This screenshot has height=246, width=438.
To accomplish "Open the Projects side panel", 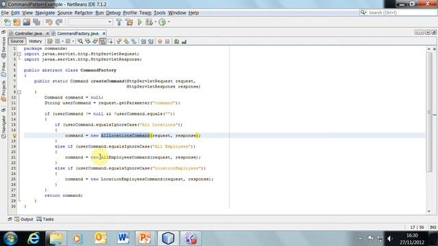I will coord(3,91).
